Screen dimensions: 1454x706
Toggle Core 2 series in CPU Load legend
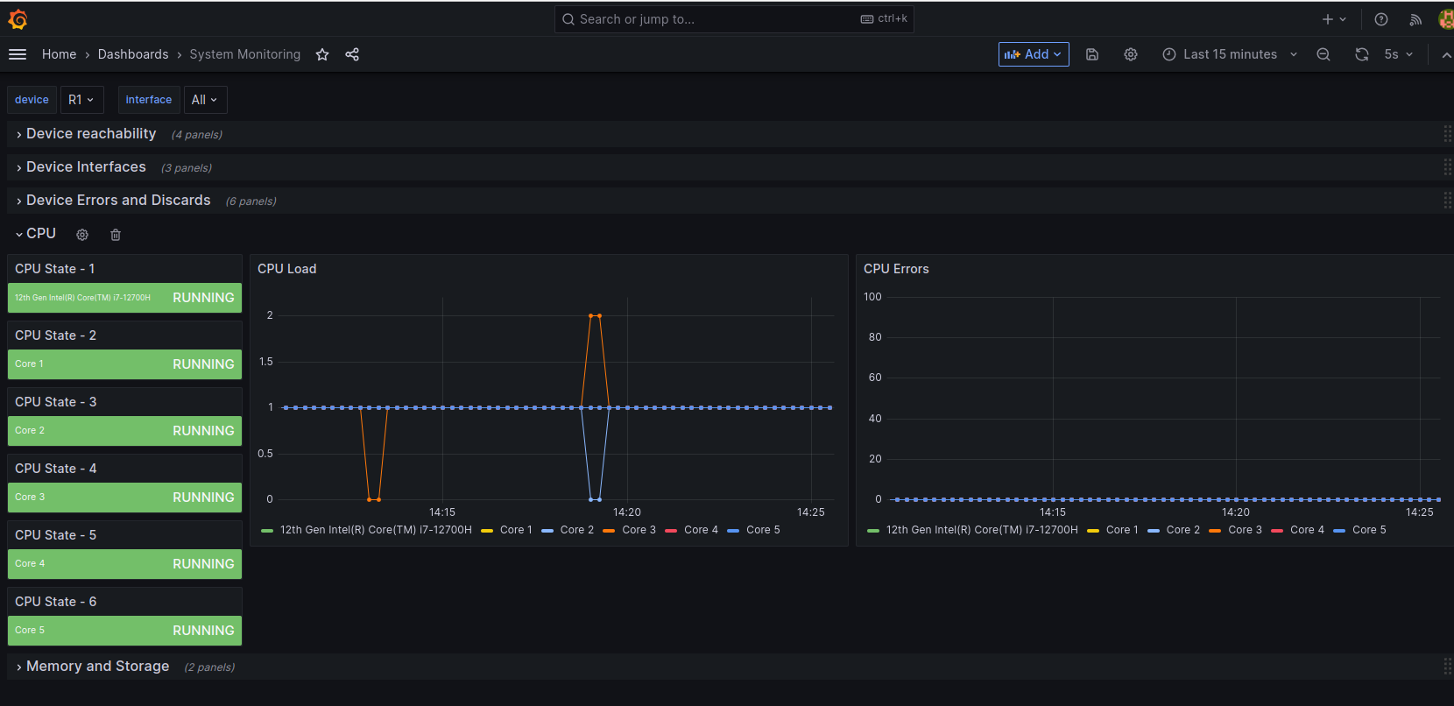click(x=577, y=530)
